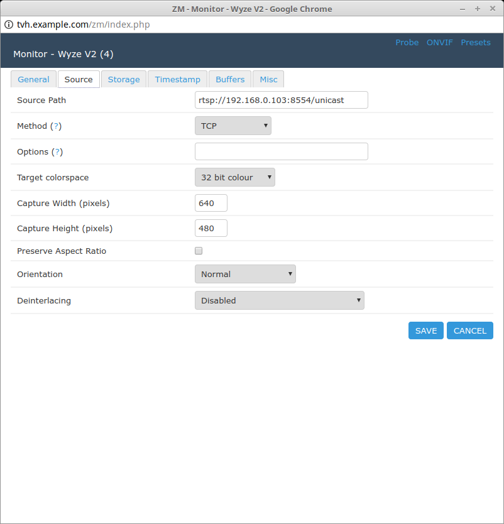Click the site info icon in address bar
The height and width of the screenshot is (524, 504).
9,25
